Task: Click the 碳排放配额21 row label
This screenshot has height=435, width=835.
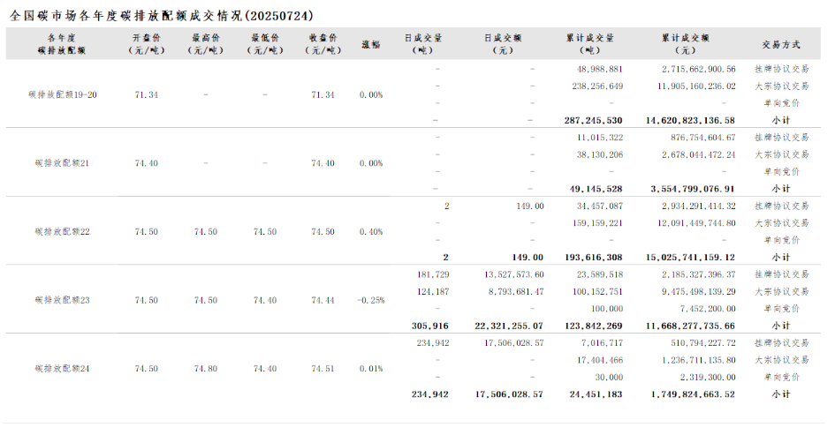Action: click(62, 163)
